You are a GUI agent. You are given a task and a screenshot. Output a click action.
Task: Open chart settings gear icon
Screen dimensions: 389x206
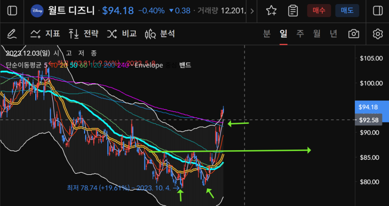coord(377,34)
